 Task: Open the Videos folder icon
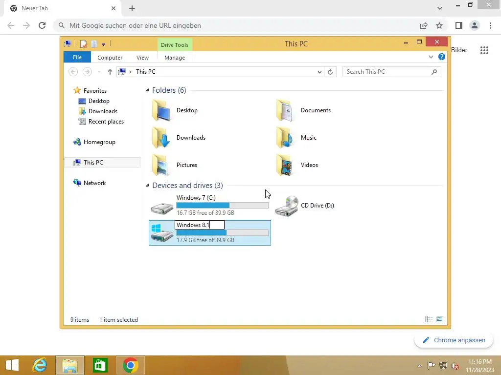285,165
